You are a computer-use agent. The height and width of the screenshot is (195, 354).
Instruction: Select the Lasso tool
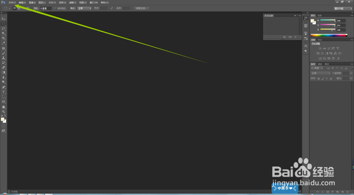tap(4, 29)
